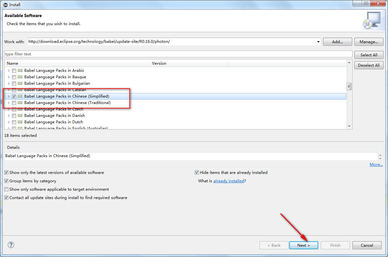Click the Arabic language pack category icon
Image resolution: width=388 pixels, height=257 pixels.
coord(20,71)
